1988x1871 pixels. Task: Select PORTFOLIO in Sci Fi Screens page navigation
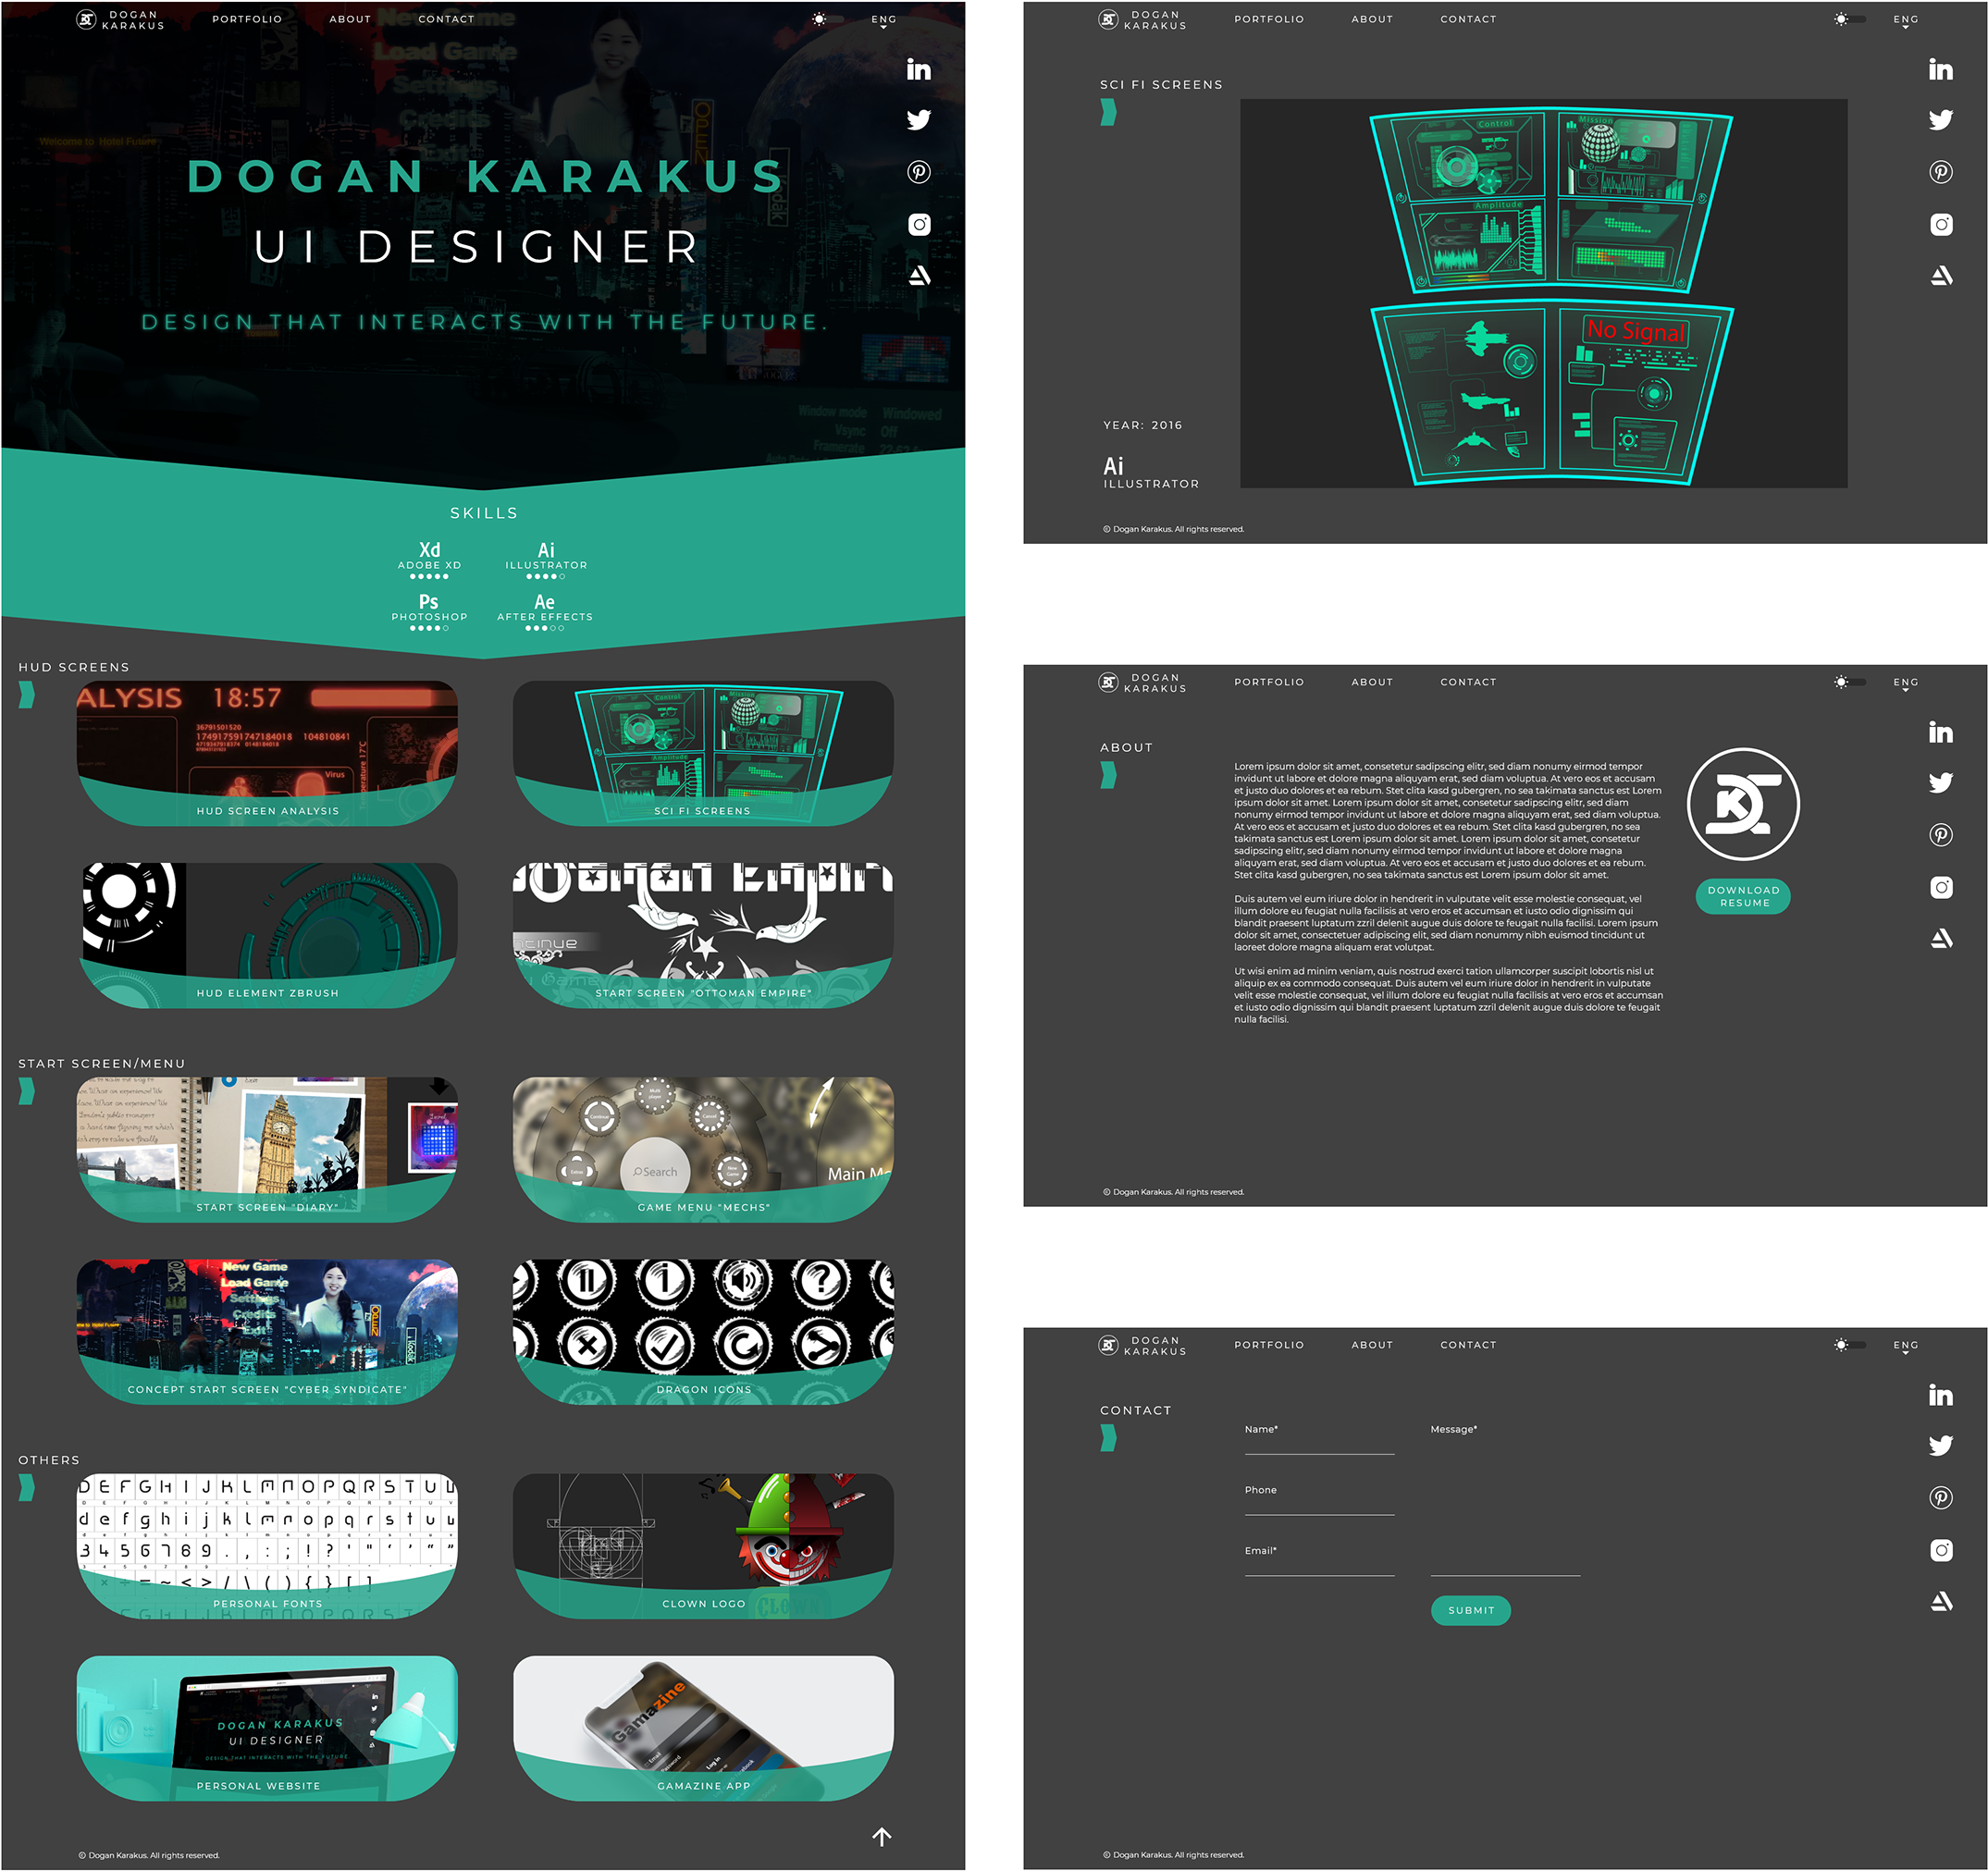1269,19
